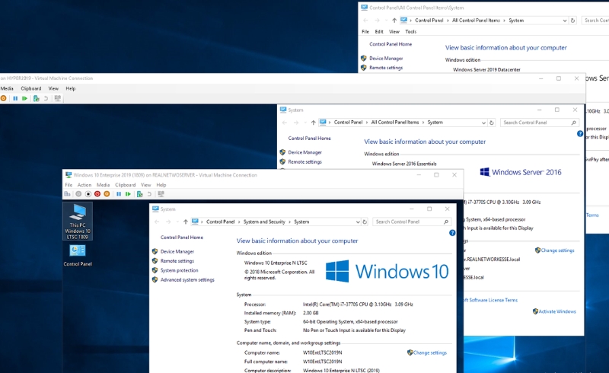The width and height of the screenshot is (609, 373).
Task: Pause the Windows 10 Enterprise virtual machine
Action: tap(119, 194)
